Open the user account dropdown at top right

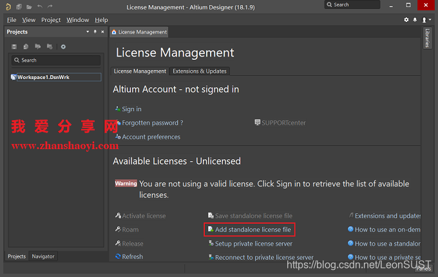[424, 20]
